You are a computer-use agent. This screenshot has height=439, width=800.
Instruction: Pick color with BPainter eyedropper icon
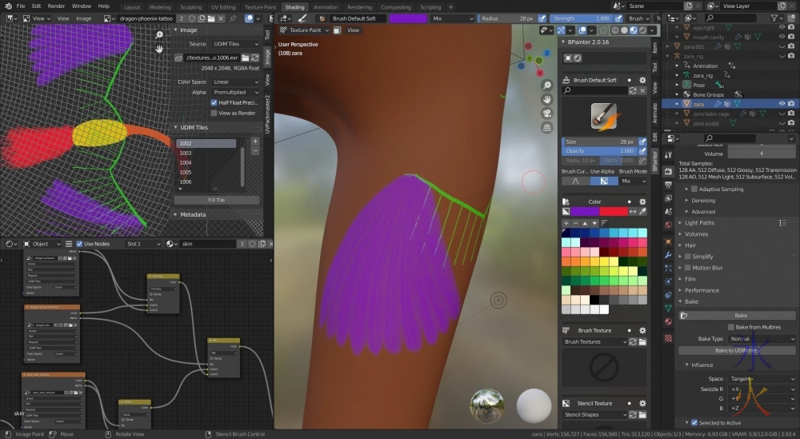(x=642, y=211)
